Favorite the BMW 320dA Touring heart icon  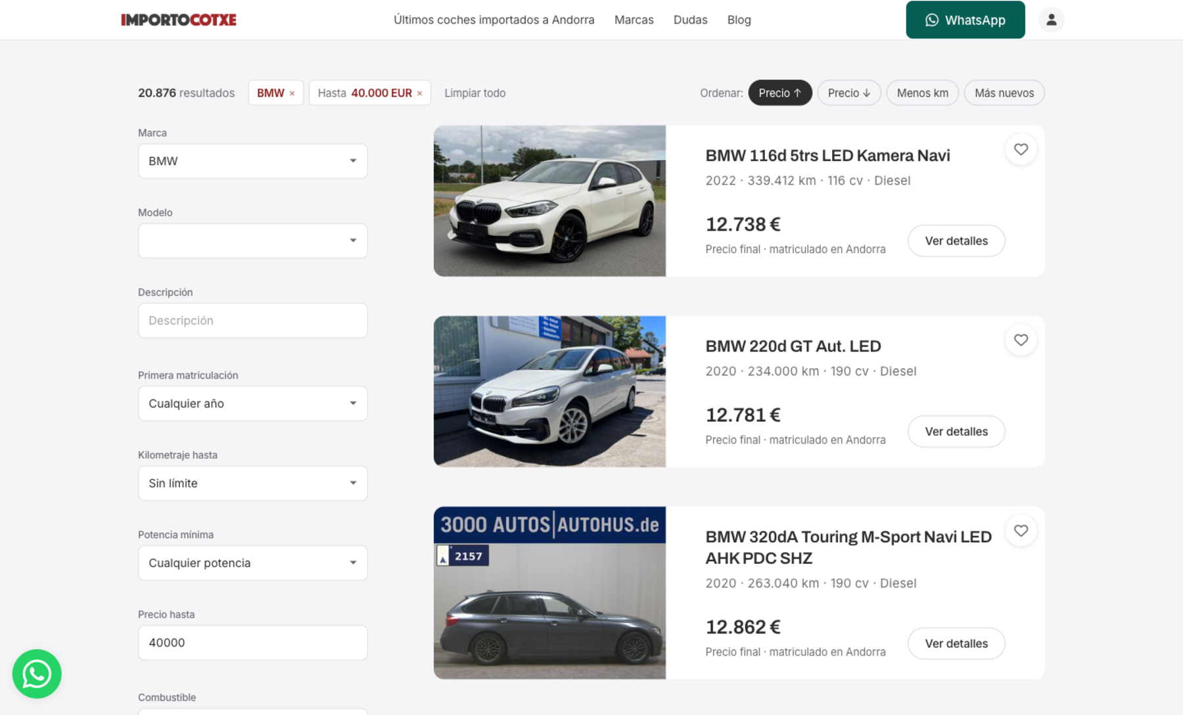pos(1021,530)
